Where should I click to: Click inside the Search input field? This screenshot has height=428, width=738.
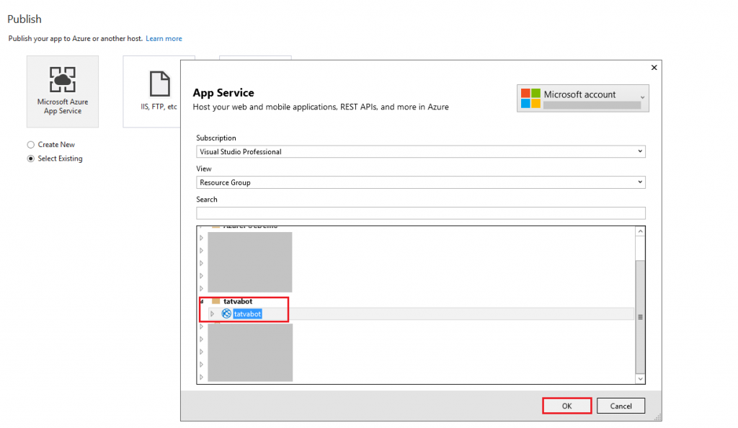tap(421, 213)
